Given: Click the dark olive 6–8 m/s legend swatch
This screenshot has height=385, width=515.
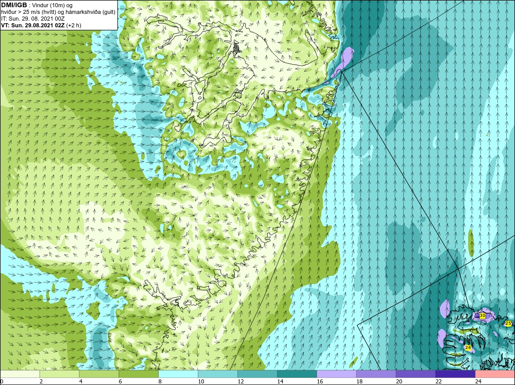Looking at the screenshot, I should 139,374.
